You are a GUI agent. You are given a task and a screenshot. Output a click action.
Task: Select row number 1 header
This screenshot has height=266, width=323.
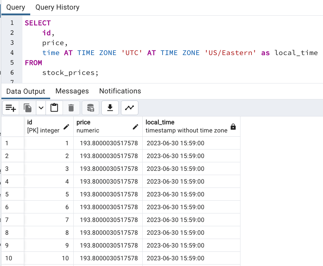tap(12, 143)
